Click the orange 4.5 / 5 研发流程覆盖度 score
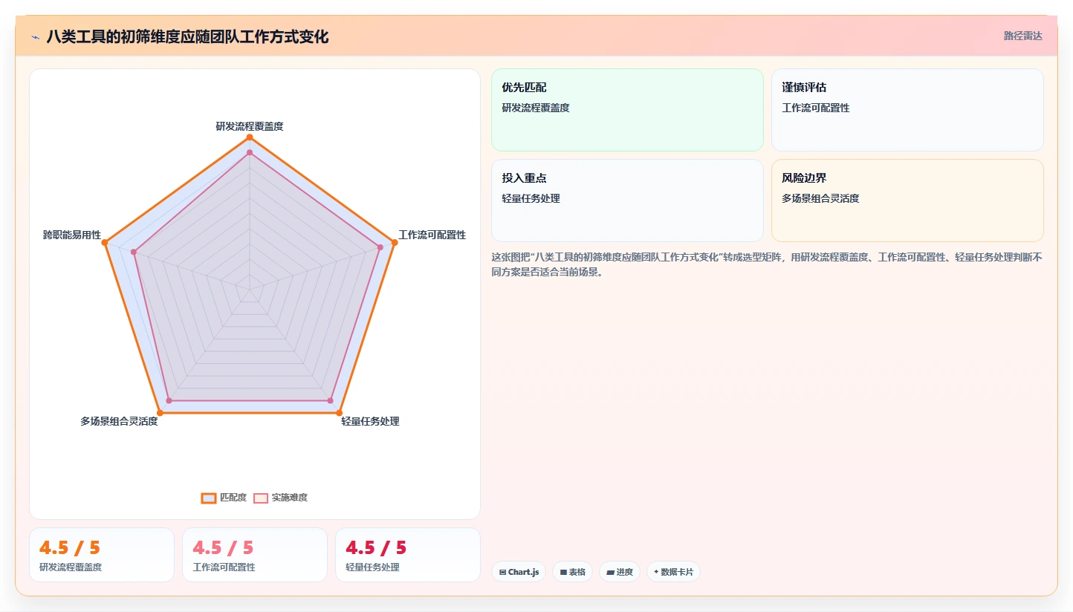 pos(70,548)
